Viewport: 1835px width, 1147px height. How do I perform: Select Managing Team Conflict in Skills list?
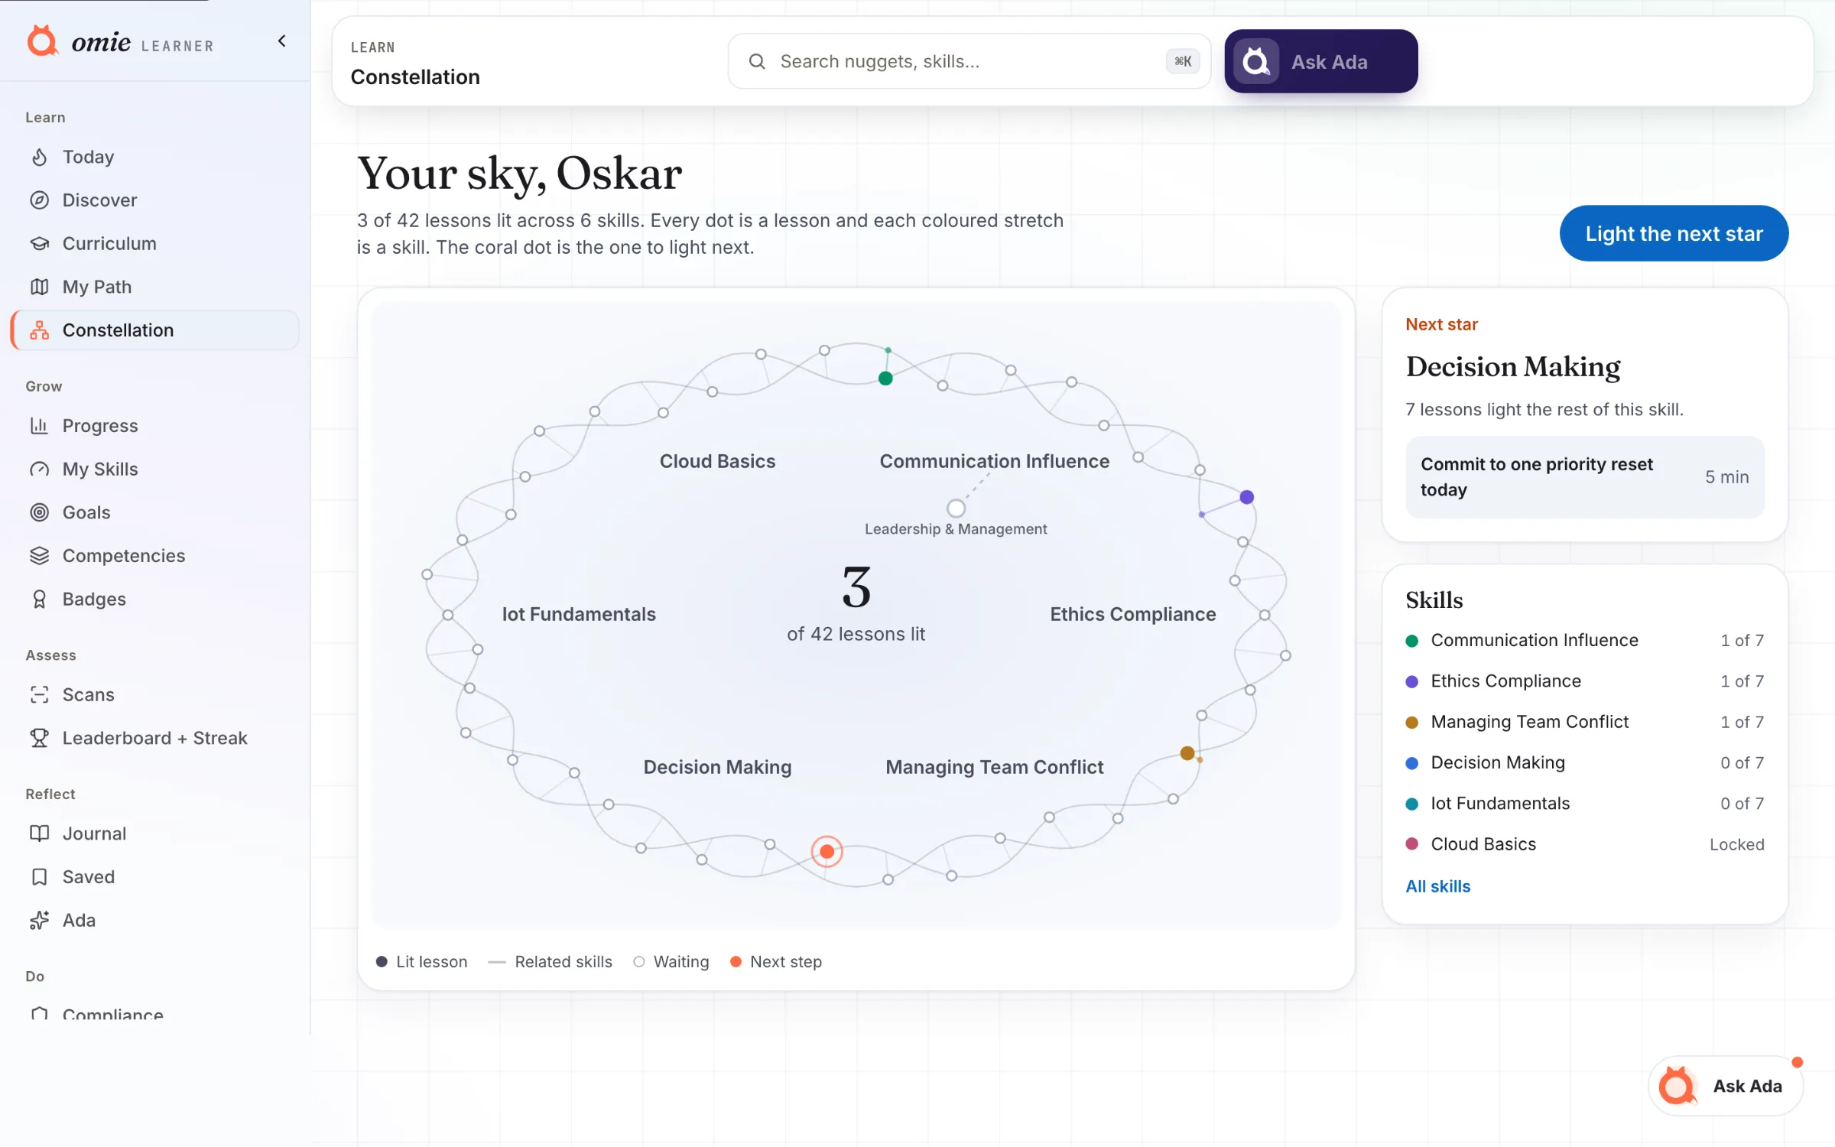1585,722
